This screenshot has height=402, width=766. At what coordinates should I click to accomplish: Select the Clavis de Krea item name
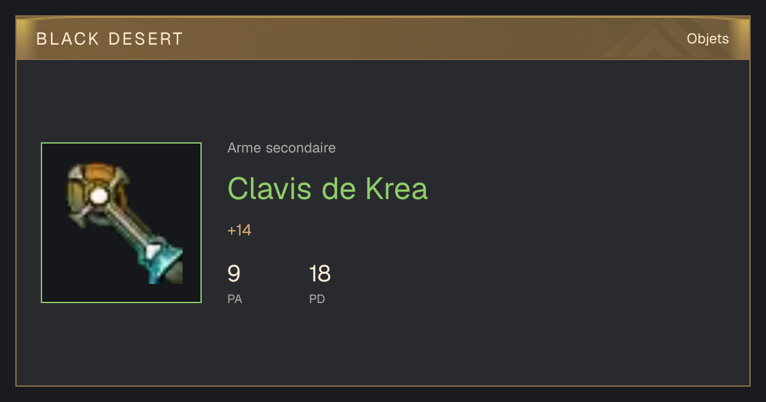click(x=327, y=188)
